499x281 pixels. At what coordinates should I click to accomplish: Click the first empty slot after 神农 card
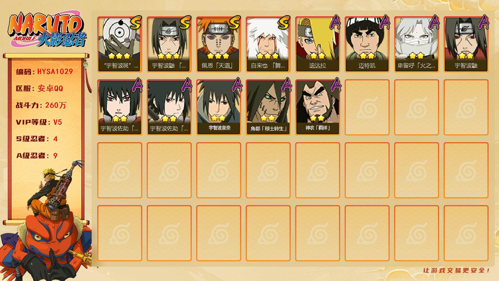pyautogui.click(x=367, y=107)
